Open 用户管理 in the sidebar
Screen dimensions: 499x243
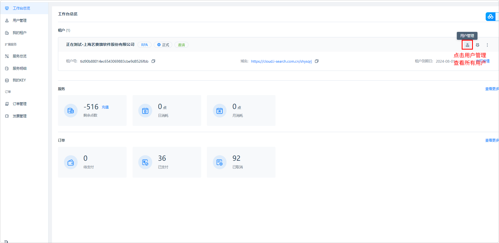coord(19,20)
